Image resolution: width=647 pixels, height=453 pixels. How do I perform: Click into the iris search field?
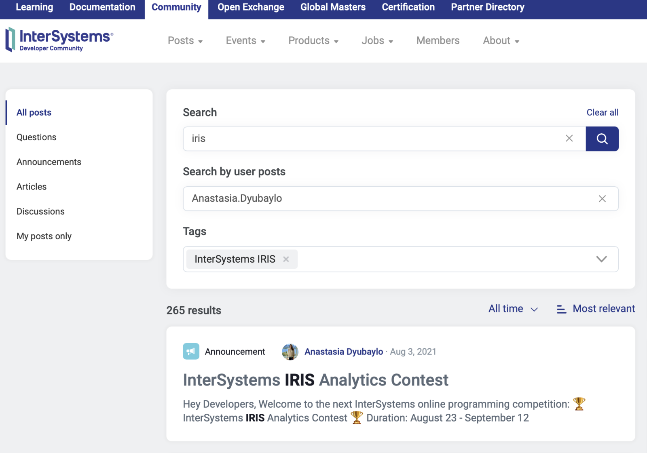tap(372, 139)
